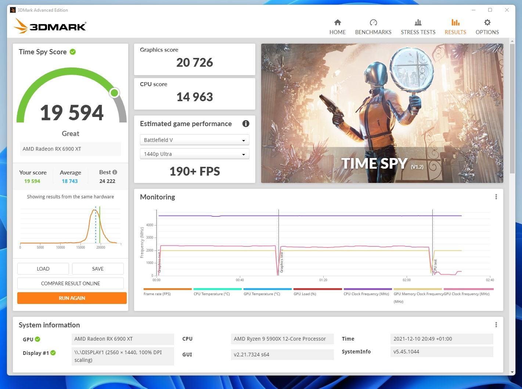
Task: Click the CPU test timeline marker
Action: coord(435,265)
